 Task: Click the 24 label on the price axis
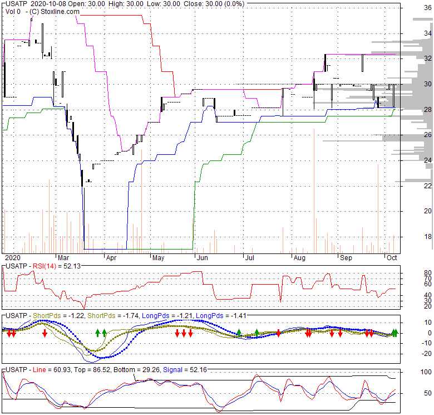[x=428, y=160]
